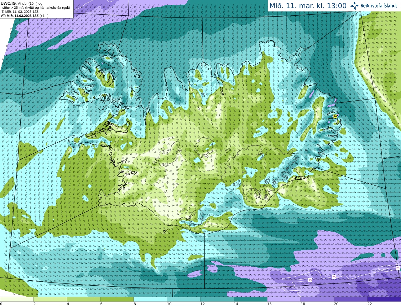Select the 10–12 m/s light teal swatch
401x306 pixels.
pos(184,299)
